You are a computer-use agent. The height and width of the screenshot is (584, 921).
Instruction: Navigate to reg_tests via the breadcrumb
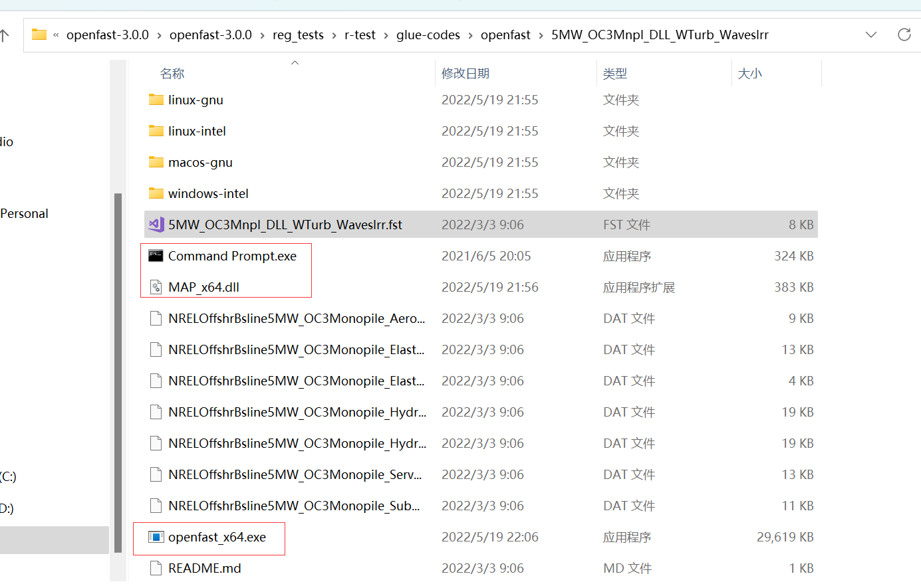(298, 35)
